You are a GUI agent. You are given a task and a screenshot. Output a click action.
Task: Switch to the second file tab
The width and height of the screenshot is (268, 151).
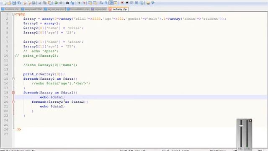coord(32,9)
